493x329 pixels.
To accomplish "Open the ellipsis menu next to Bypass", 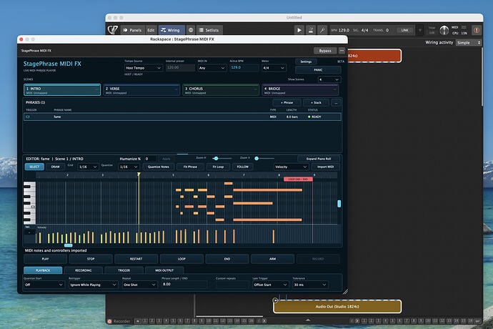I will 342,51.
